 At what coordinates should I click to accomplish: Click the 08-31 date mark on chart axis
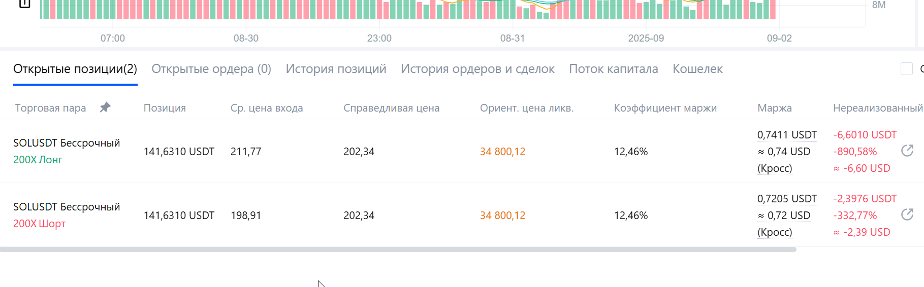coord(513,38)
